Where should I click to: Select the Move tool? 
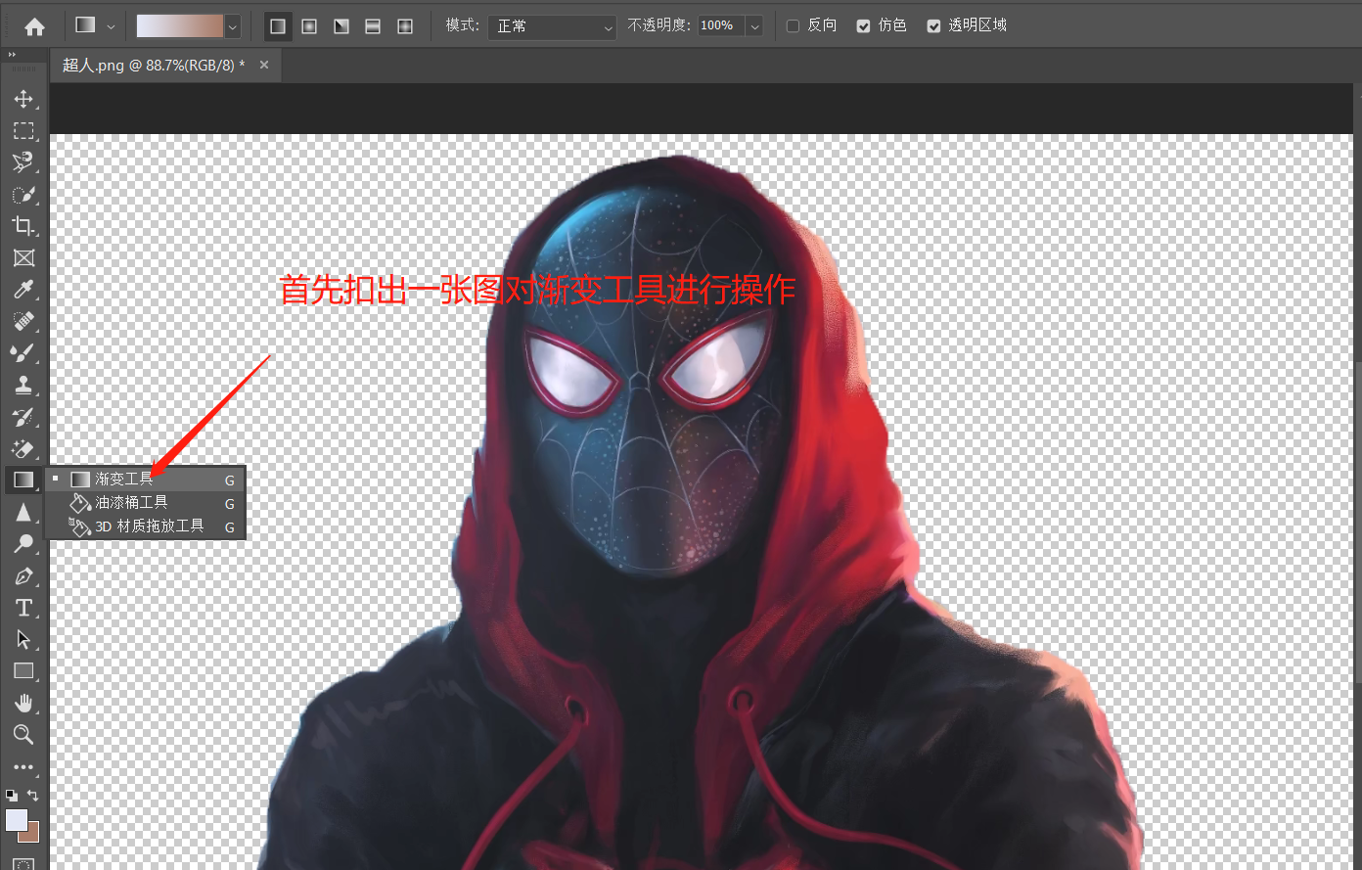pyautogui.click(x=23, y=99)
